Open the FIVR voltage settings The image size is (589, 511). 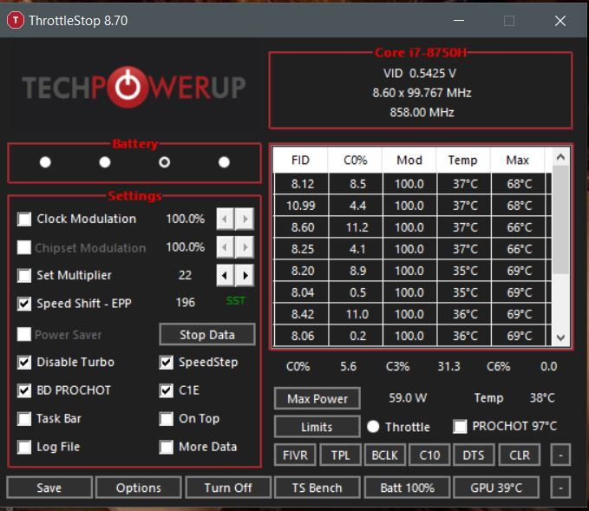(x=295, y=455)
